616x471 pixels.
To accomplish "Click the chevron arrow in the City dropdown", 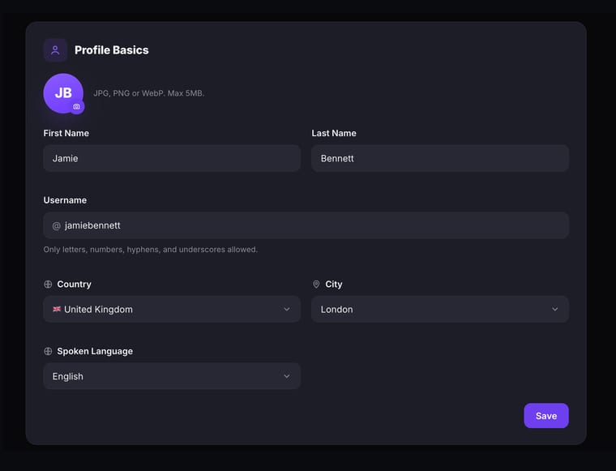I will tap(554, 309).
